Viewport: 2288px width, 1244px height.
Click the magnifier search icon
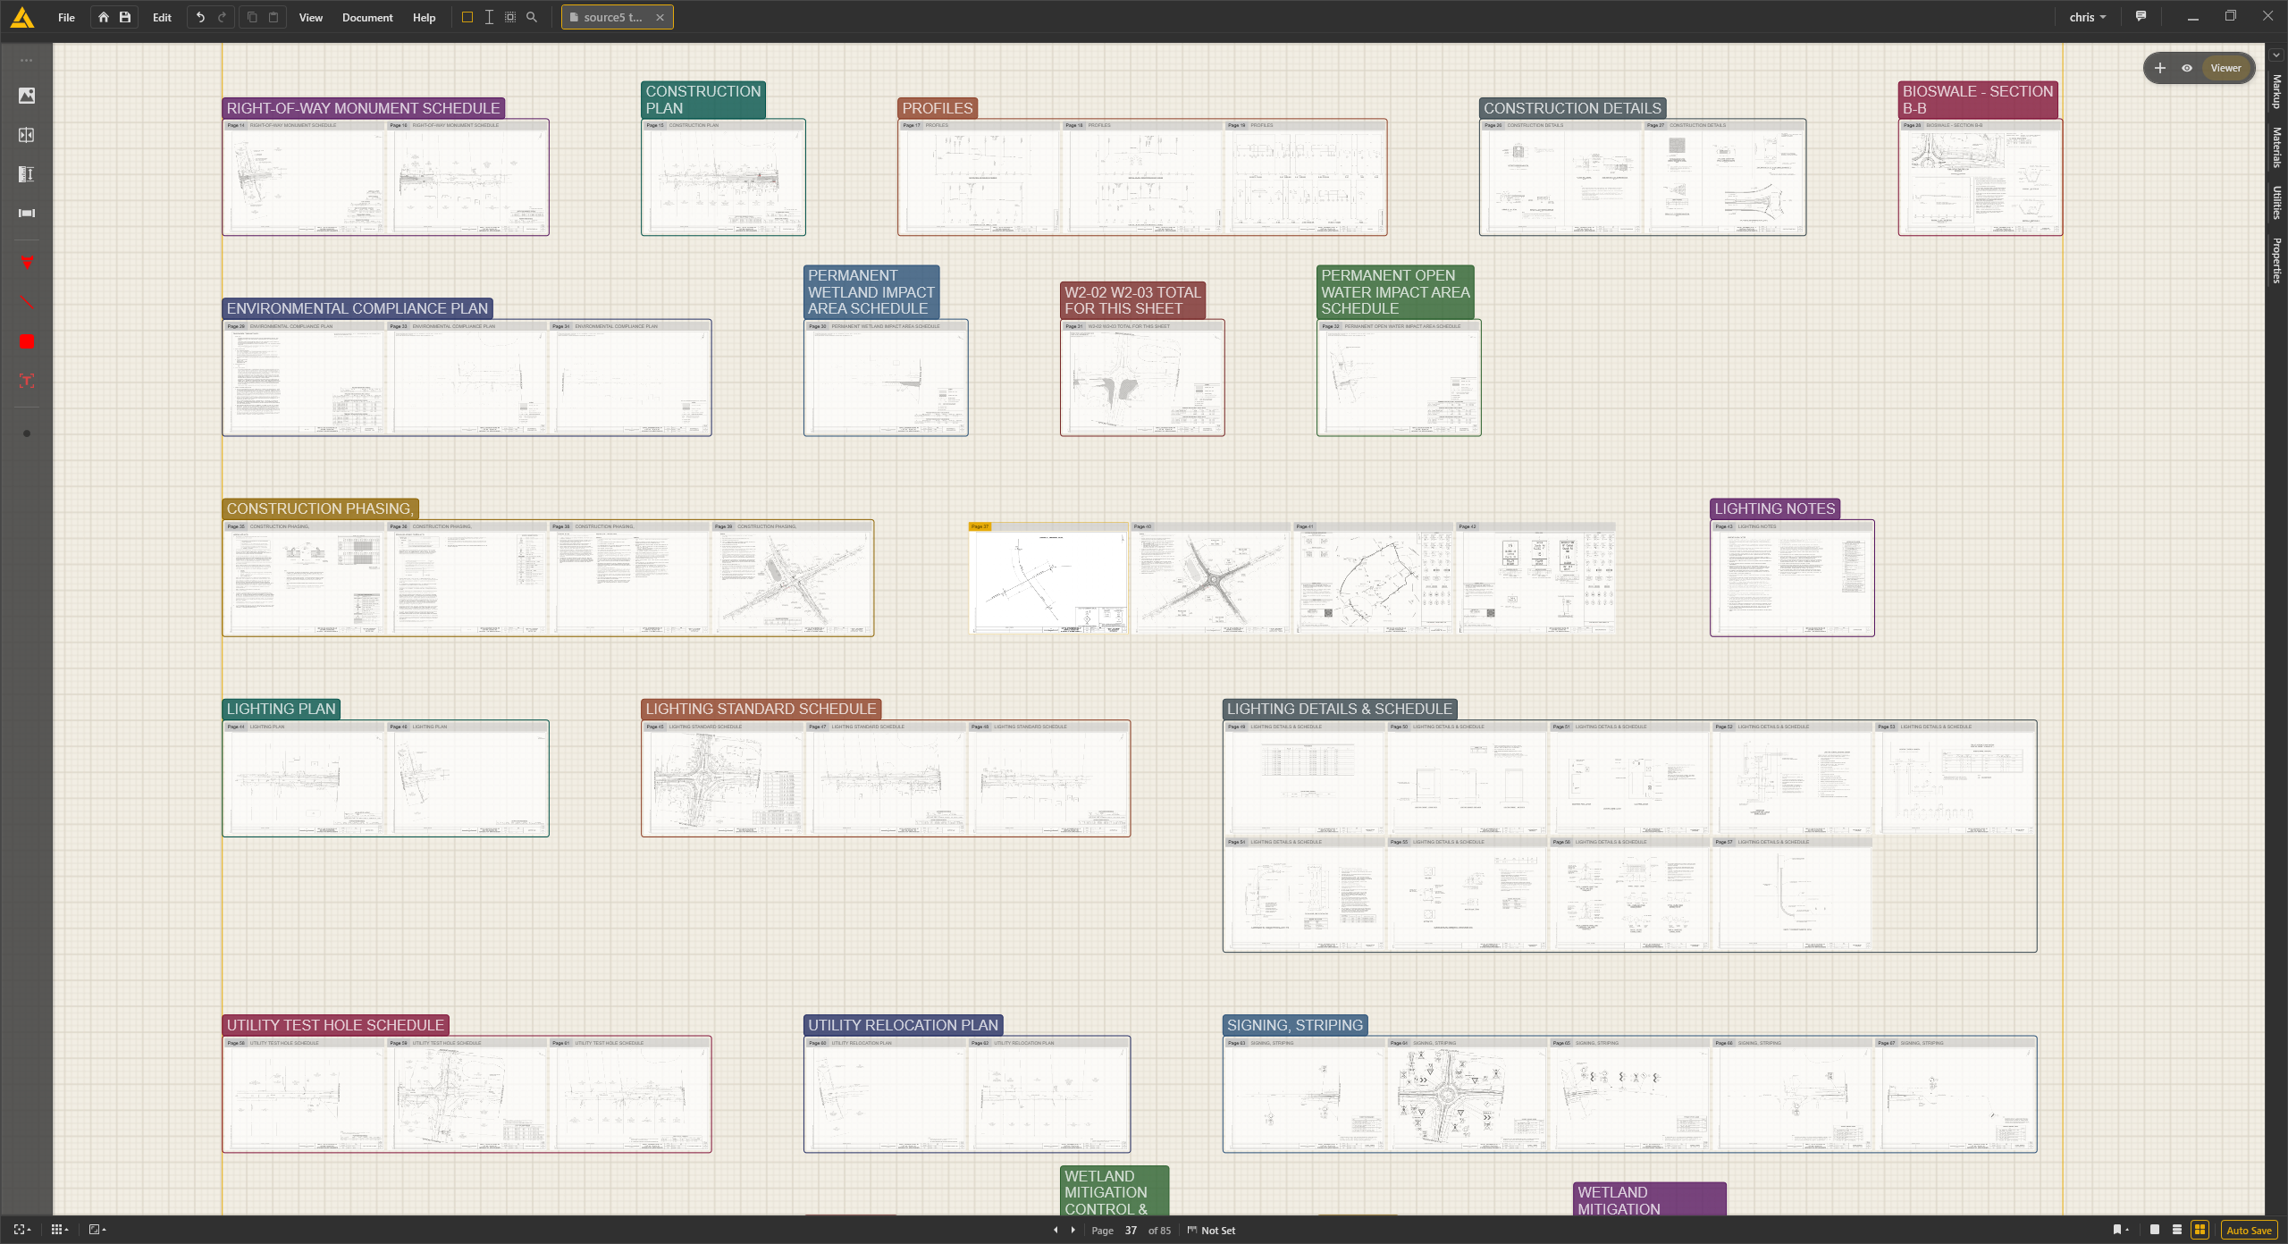click(x=532, y=17)
